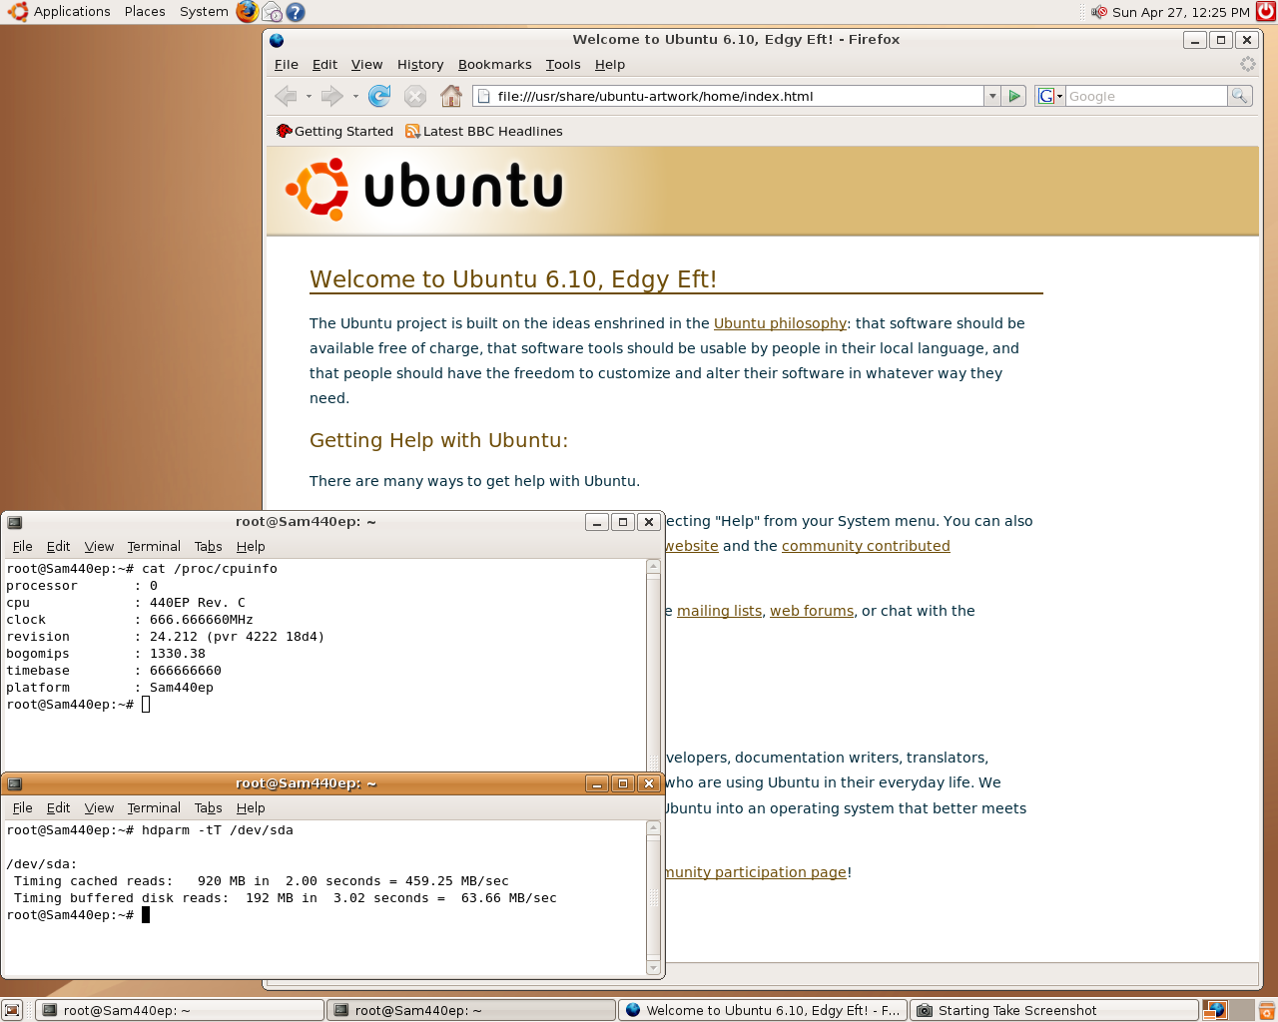The width and height of the screenshot is (1278, 1022).
Task: Open the Firefox History menu
Action: pos(420,64)
